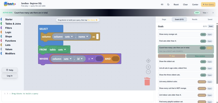Click the SQL code output line
This screenshot has height=103, width=218.
(x=23, y=94)
